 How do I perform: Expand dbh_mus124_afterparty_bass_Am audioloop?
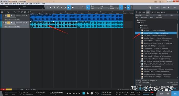coord(140,61)
